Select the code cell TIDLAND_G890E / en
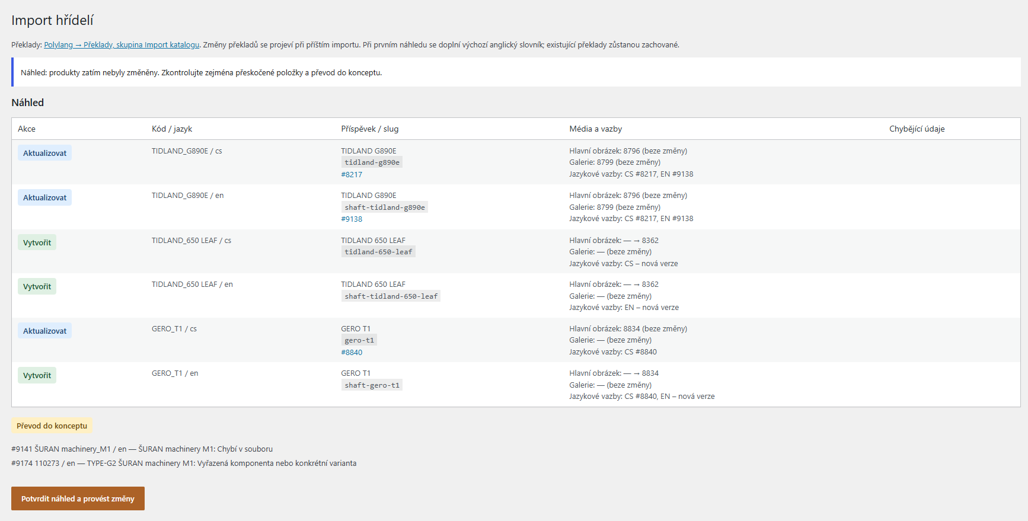This screenshot has height=521, width=1028. pos(188,196)
